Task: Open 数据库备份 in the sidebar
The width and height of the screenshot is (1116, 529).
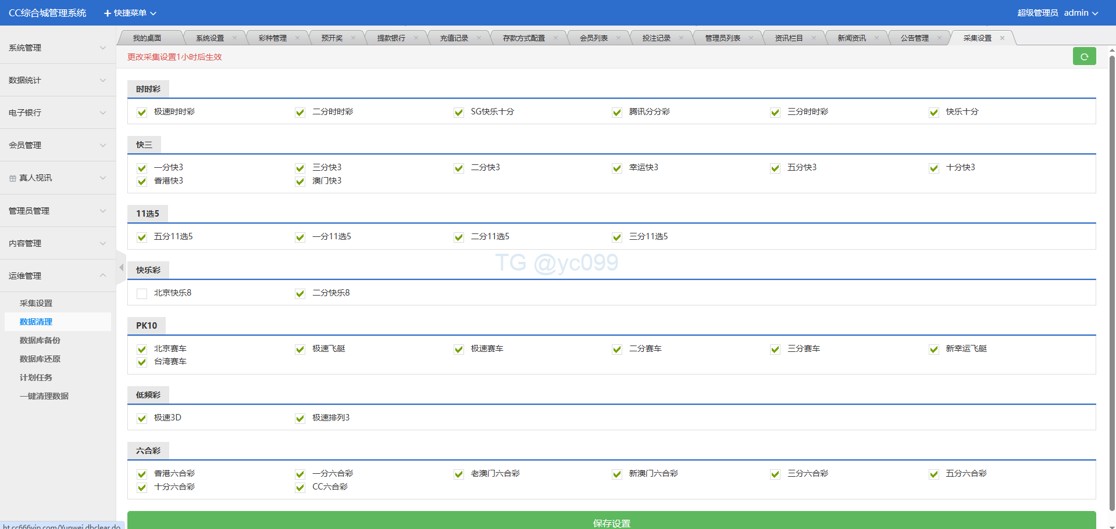Action: coord(40,340)
